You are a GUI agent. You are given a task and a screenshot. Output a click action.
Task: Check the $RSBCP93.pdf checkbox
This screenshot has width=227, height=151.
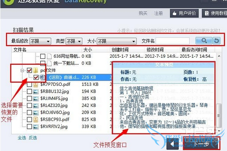point(30,120)
